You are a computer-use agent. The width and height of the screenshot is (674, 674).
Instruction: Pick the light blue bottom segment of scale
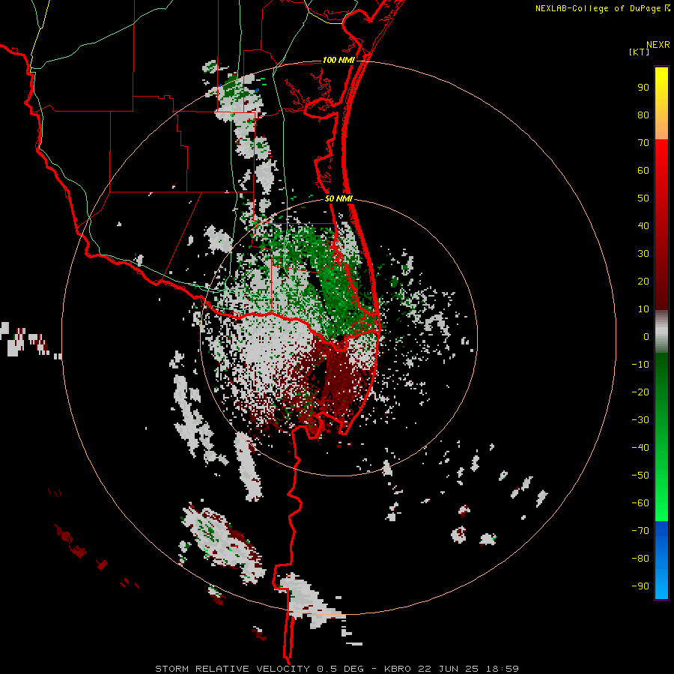(x=661, y=559)
